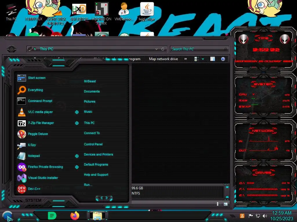297x222 pixels.
Task: Open Documents from start menu
Action: tap(92, 91)
